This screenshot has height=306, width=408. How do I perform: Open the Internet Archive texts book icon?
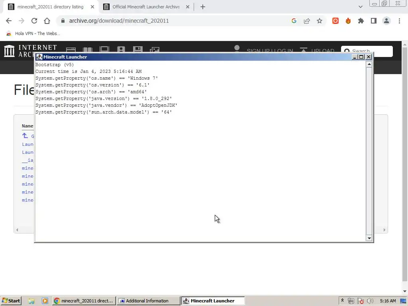point(88,49)
